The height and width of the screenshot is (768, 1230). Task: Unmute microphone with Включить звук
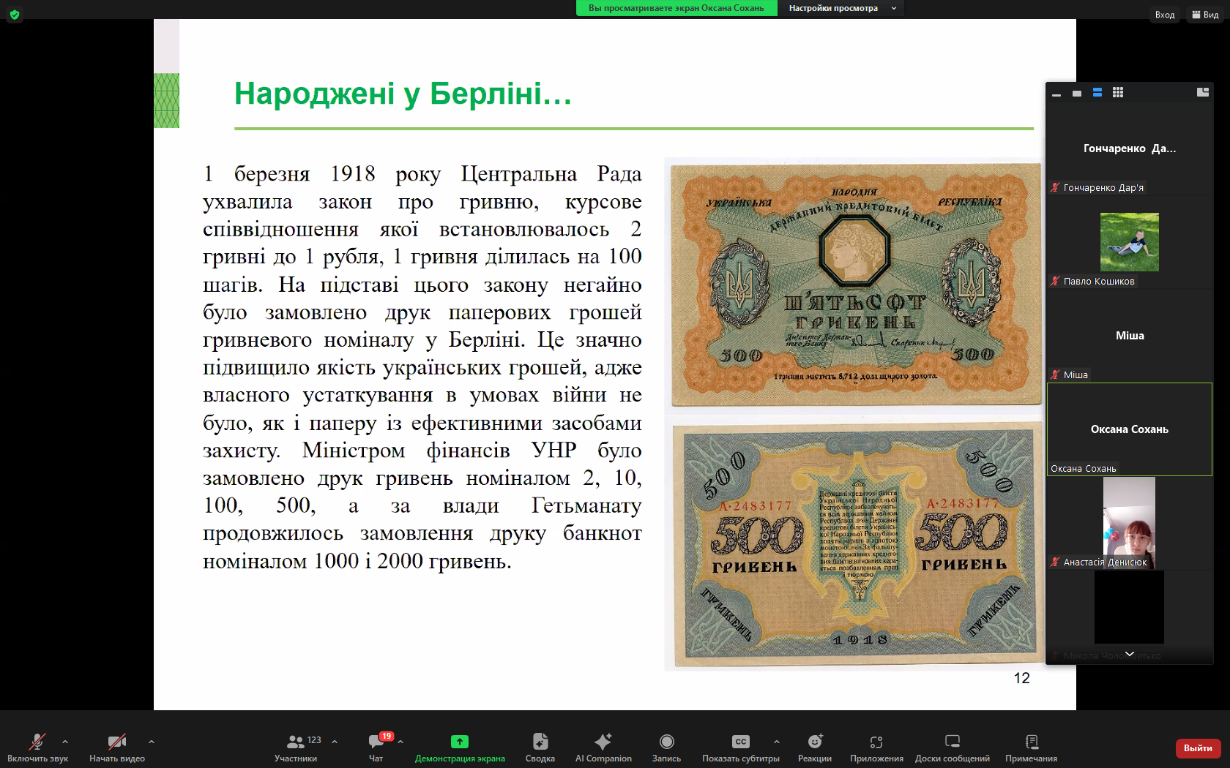37,742
